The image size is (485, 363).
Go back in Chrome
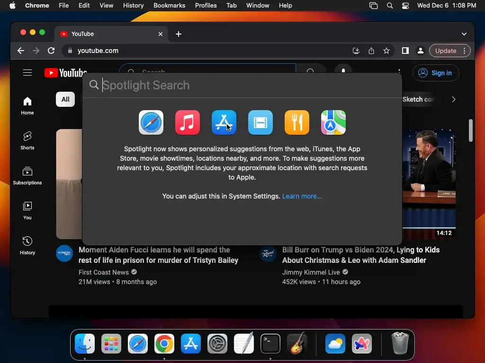pos(21,51)
